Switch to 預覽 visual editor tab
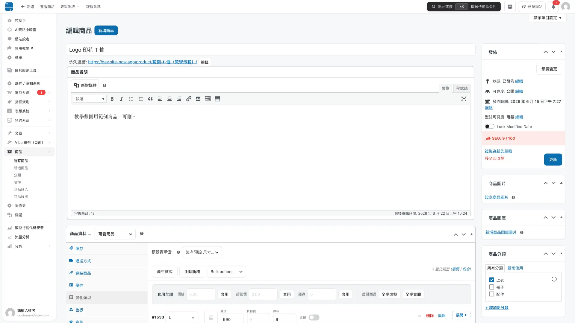The width and height of the screenshot is (575, 323). click(445, 88)
